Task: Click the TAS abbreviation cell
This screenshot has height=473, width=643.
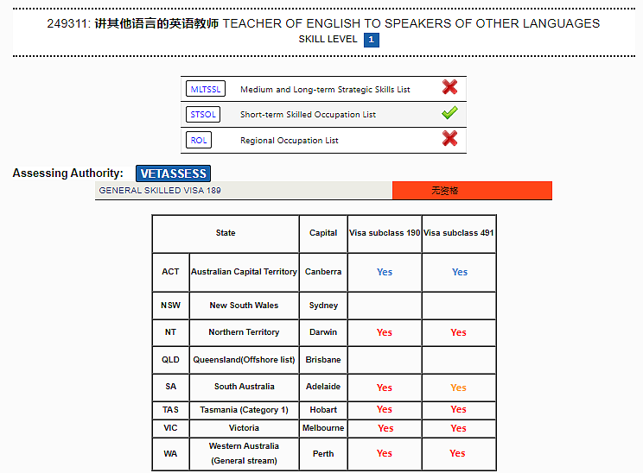Action: (x=170, y=410)
